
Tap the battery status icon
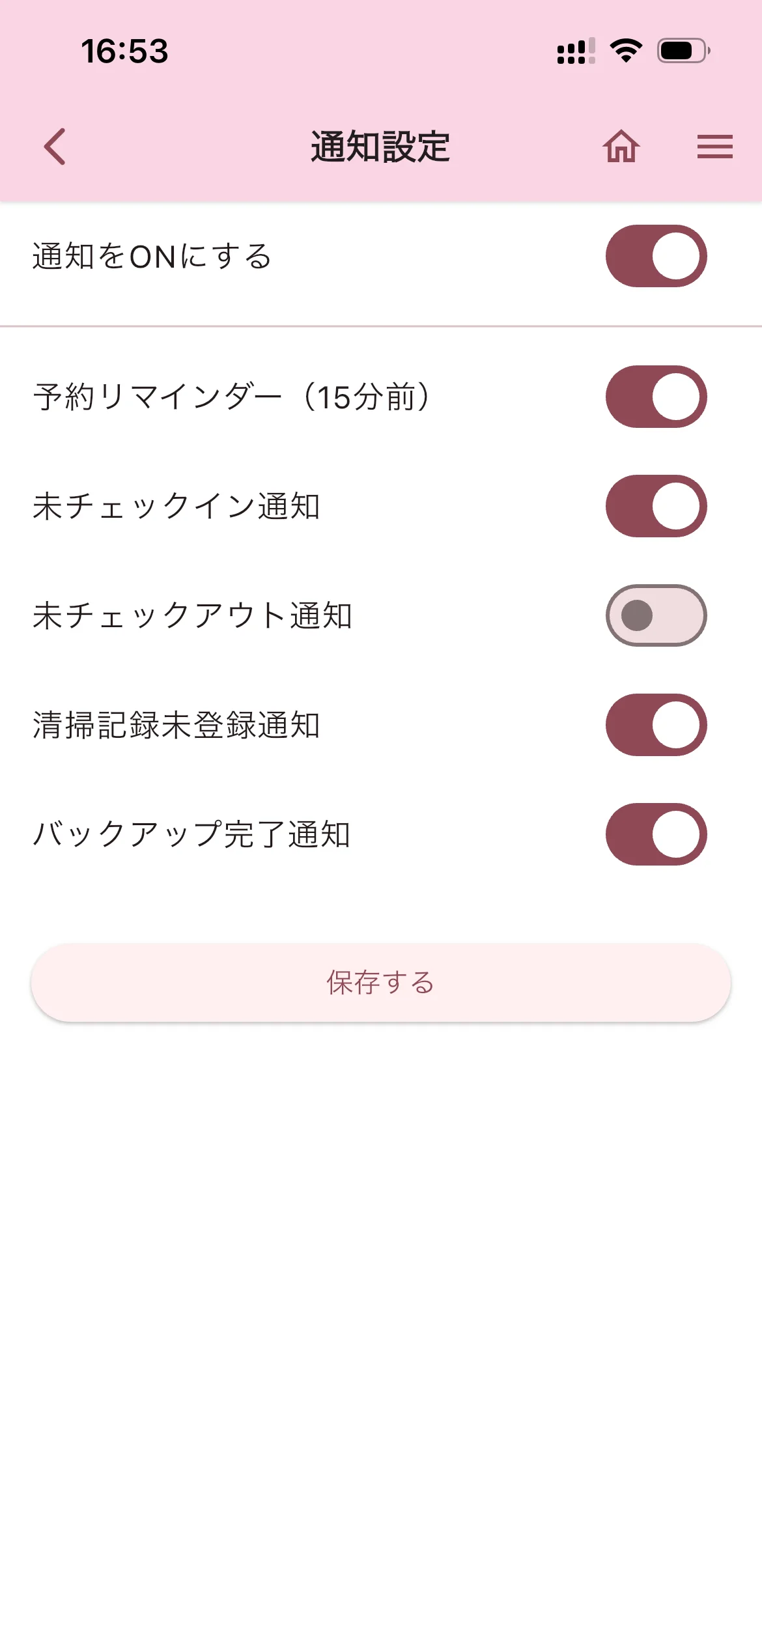(x=683, y=51)
